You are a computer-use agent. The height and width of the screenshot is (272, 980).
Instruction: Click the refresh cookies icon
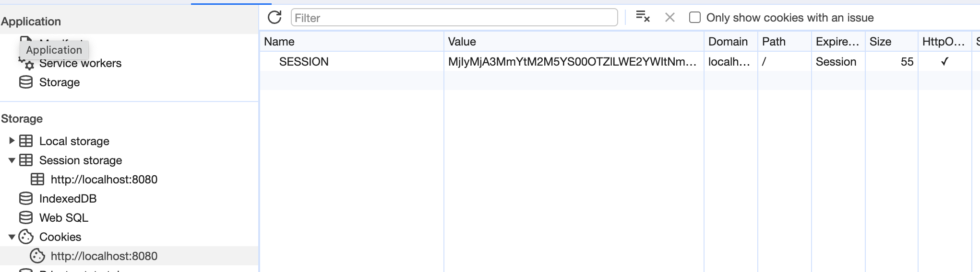tap(275, 18)
